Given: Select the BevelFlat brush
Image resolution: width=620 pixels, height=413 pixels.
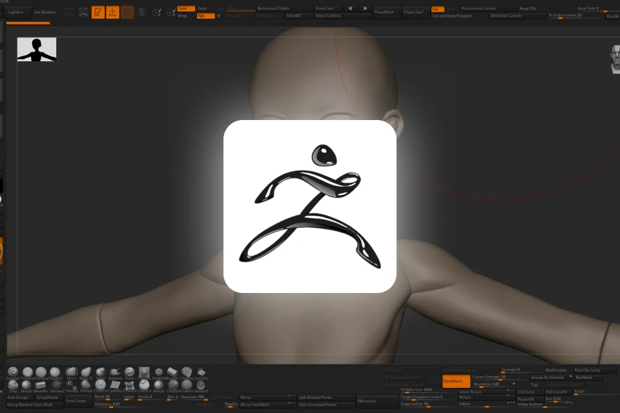Looking at the screenshot, I should coord(40,385).
